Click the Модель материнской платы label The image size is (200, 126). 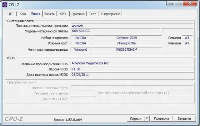(46, 31)
